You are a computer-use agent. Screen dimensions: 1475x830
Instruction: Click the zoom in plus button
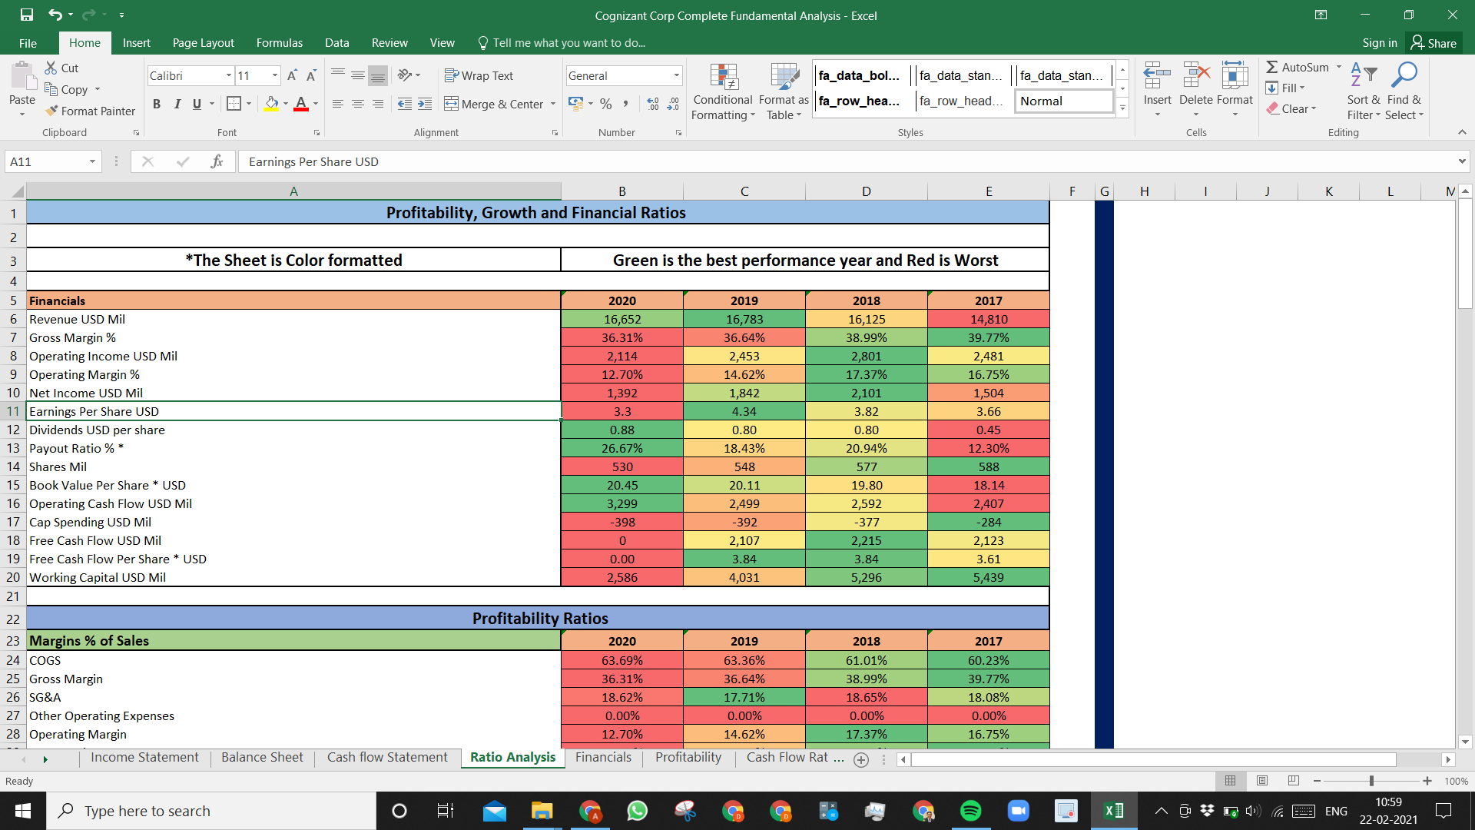pos(1427,781)
